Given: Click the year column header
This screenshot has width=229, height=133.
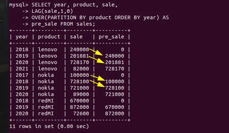Looking at the screenshot, I should [22, 37].
